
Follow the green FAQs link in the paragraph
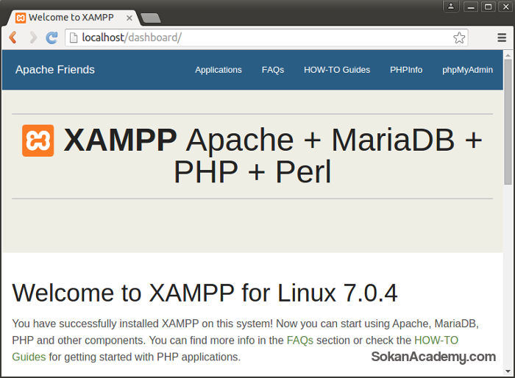tap(300, 340)
